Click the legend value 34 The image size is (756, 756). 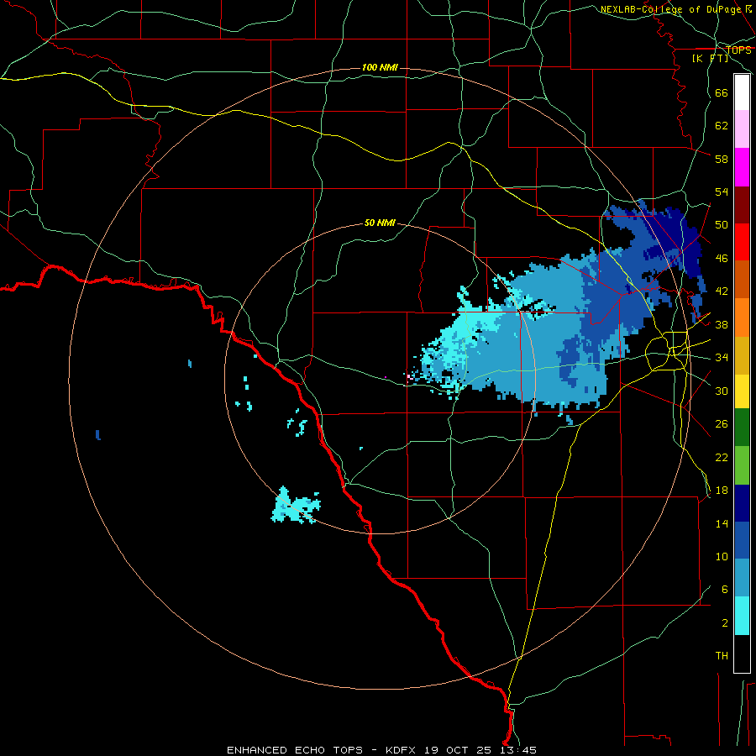[x=722, y=358]
